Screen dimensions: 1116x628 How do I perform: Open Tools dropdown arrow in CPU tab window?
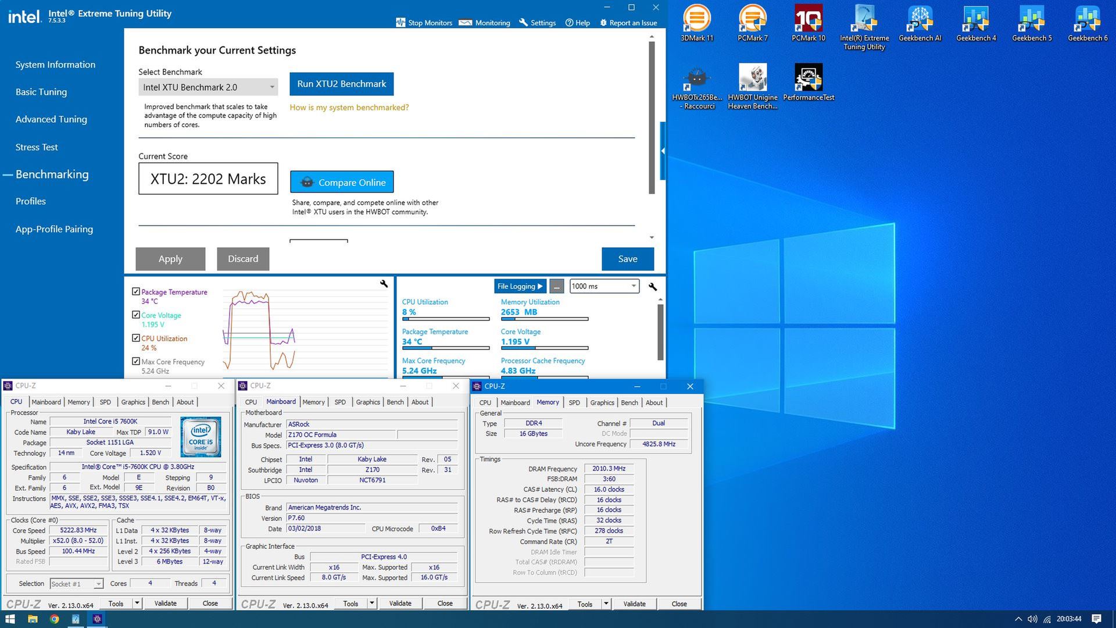tap(137, 604)
